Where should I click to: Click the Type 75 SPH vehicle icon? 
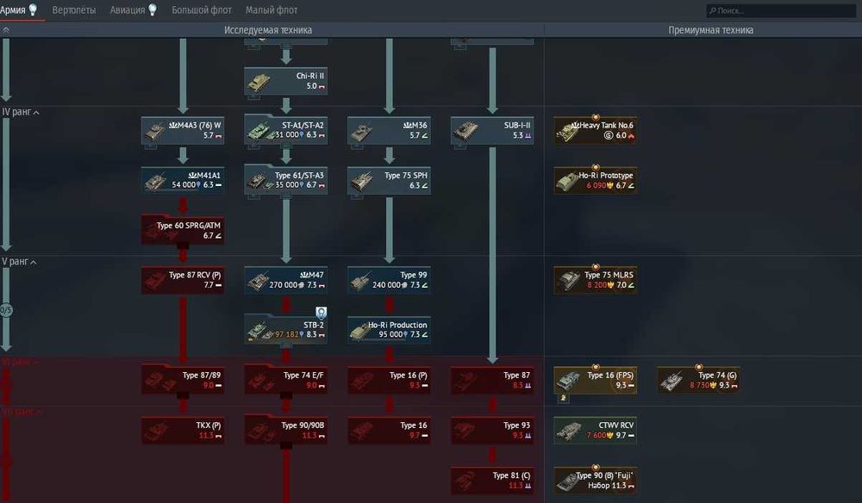(361, 181)
